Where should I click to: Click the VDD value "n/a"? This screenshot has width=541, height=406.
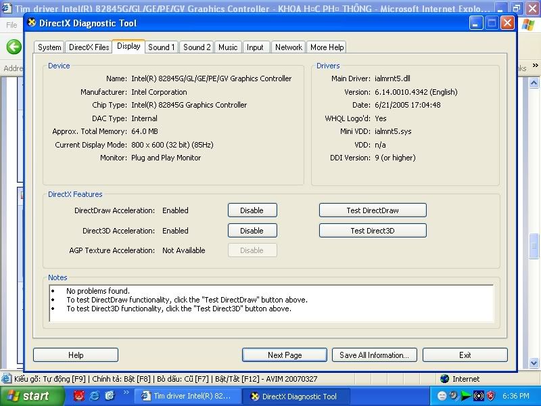click(380, 145)
